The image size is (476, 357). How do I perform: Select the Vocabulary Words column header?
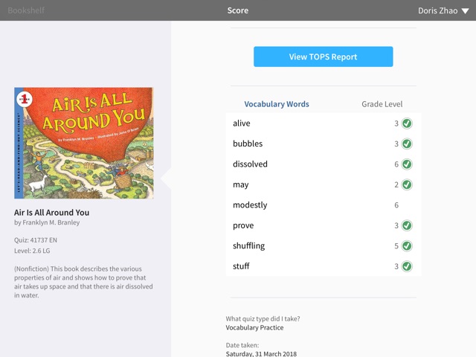(x=277, y=104)
